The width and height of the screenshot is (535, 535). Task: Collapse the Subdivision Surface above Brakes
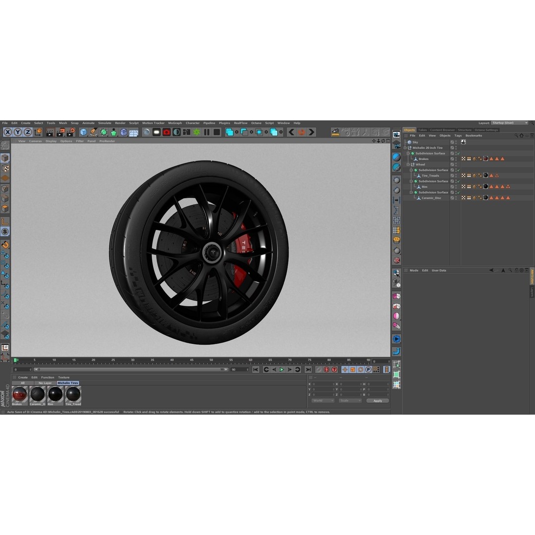(408, 153)
